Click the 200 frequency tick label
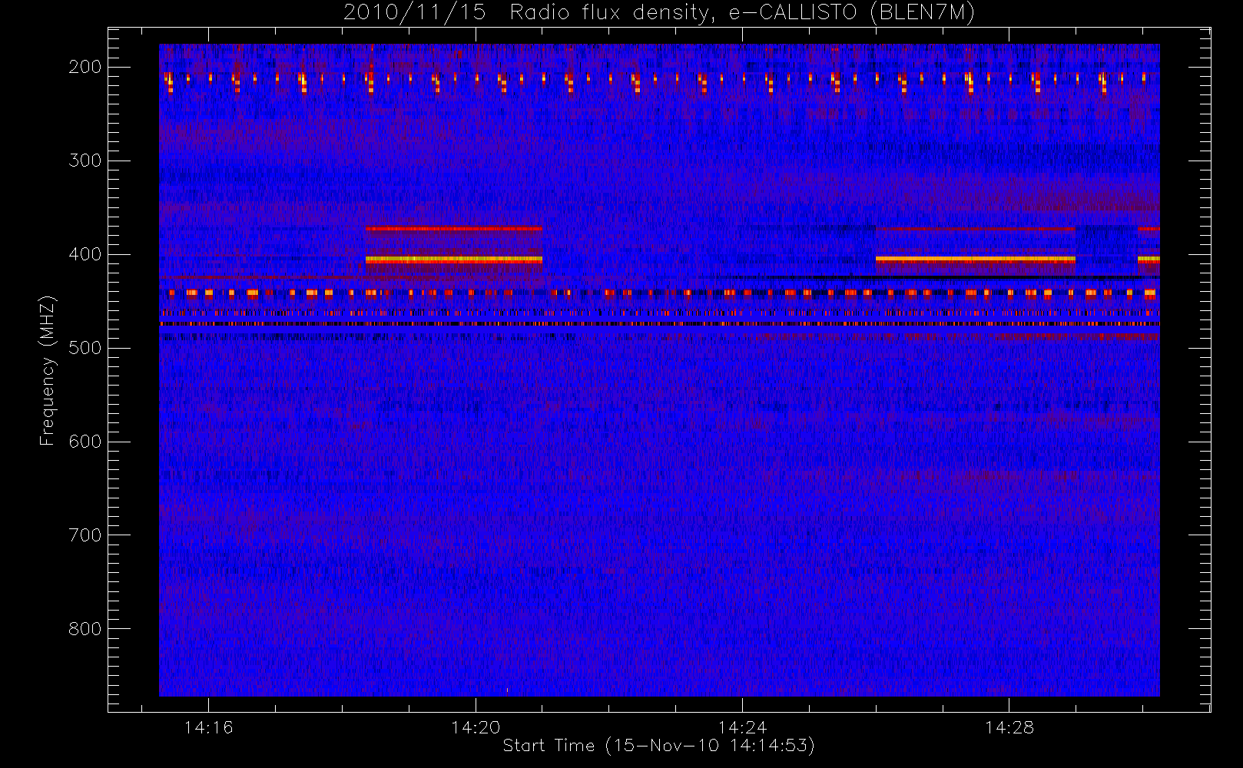This screenshot has width=1243, height=768. 85,67
